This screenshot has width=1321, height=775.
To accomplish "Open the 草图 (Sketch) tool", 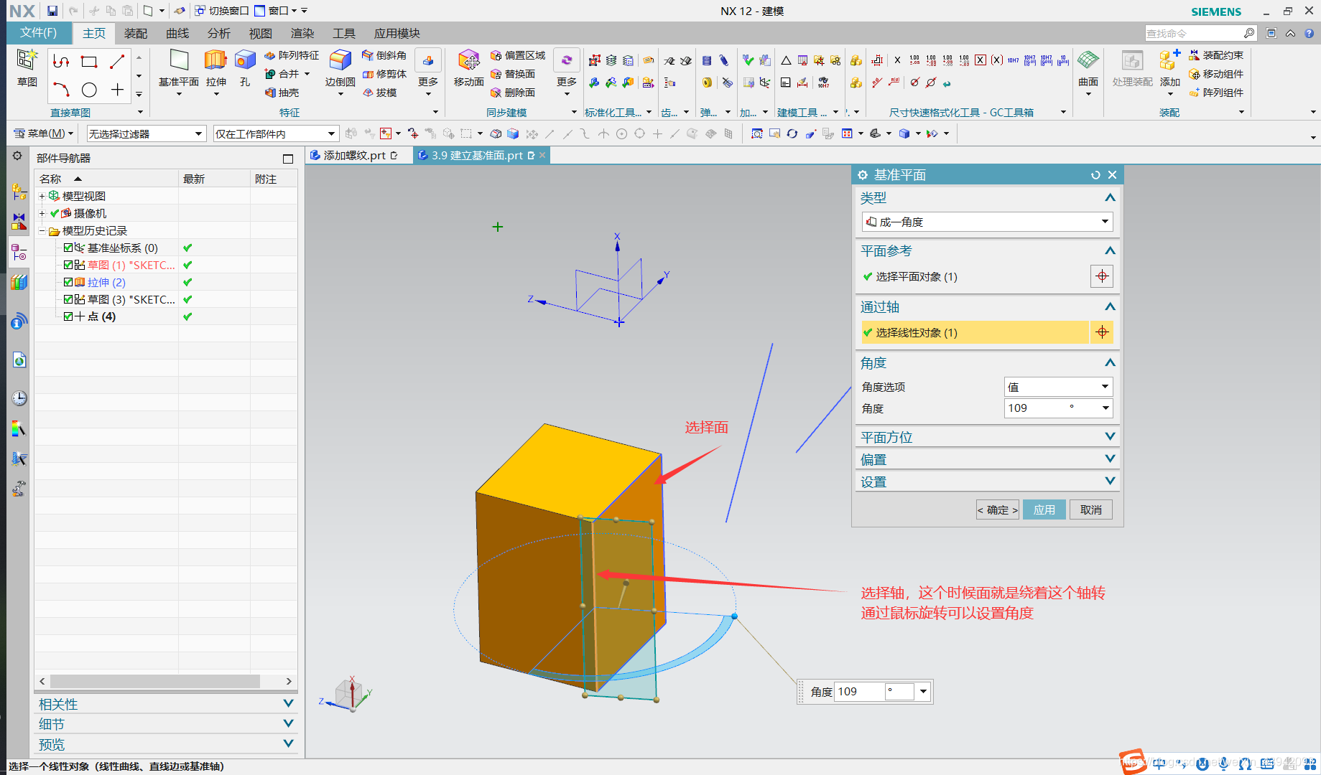I will (x=27, y=68).
